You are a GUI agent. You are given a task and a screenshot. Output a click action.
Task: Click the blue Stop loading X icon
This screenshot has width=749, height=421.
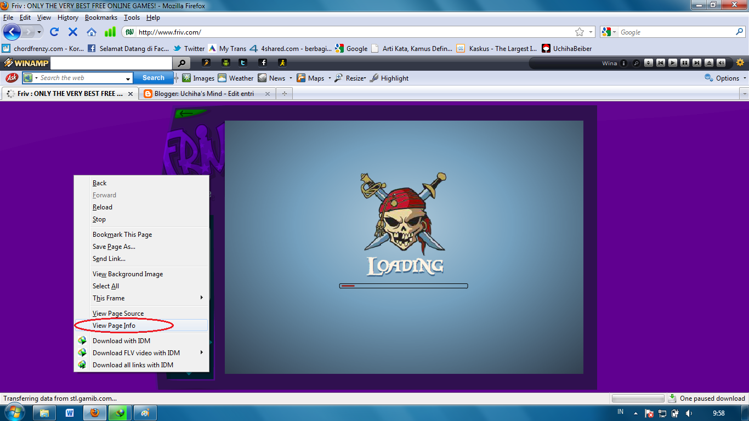coord(73,32)
